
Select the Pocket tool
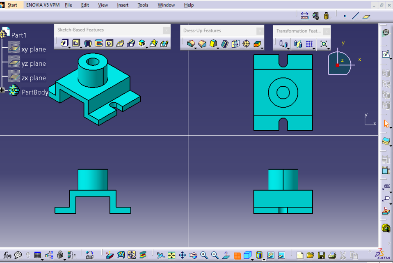click(x=76, y=43)
